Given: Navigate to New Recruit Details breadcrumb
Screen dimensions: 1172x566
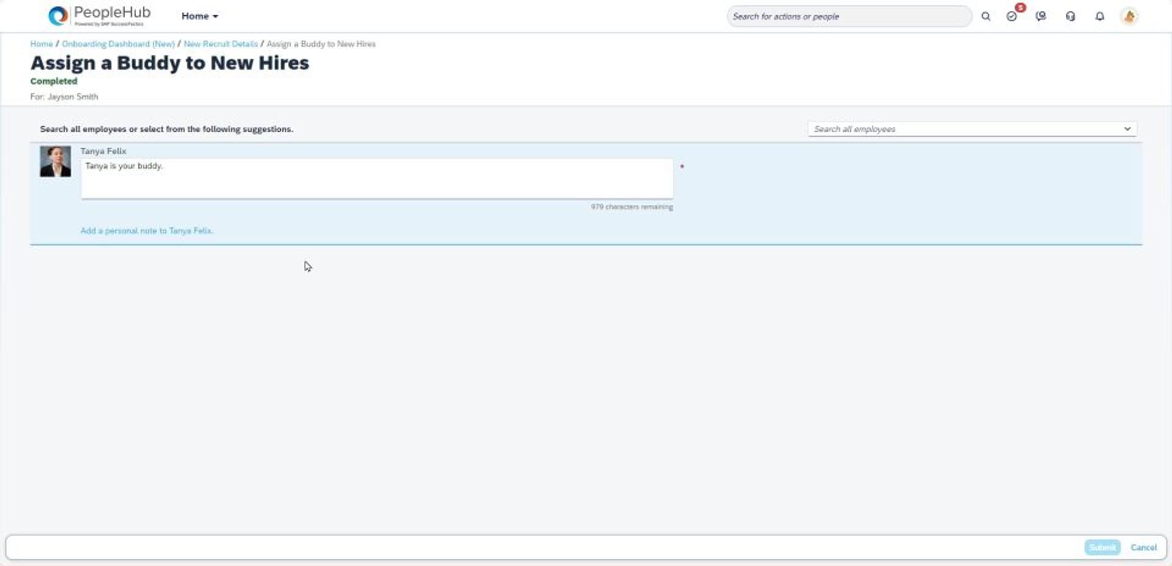Looking at the screenshot, I should click(x=221, y=44).
